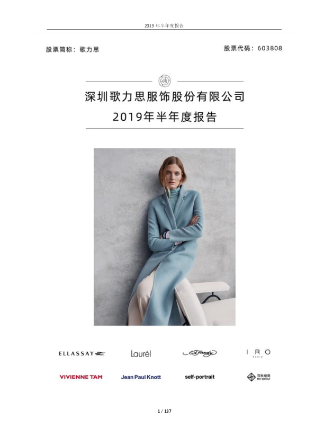Click the page number 1 / 137

pos(165,411)
